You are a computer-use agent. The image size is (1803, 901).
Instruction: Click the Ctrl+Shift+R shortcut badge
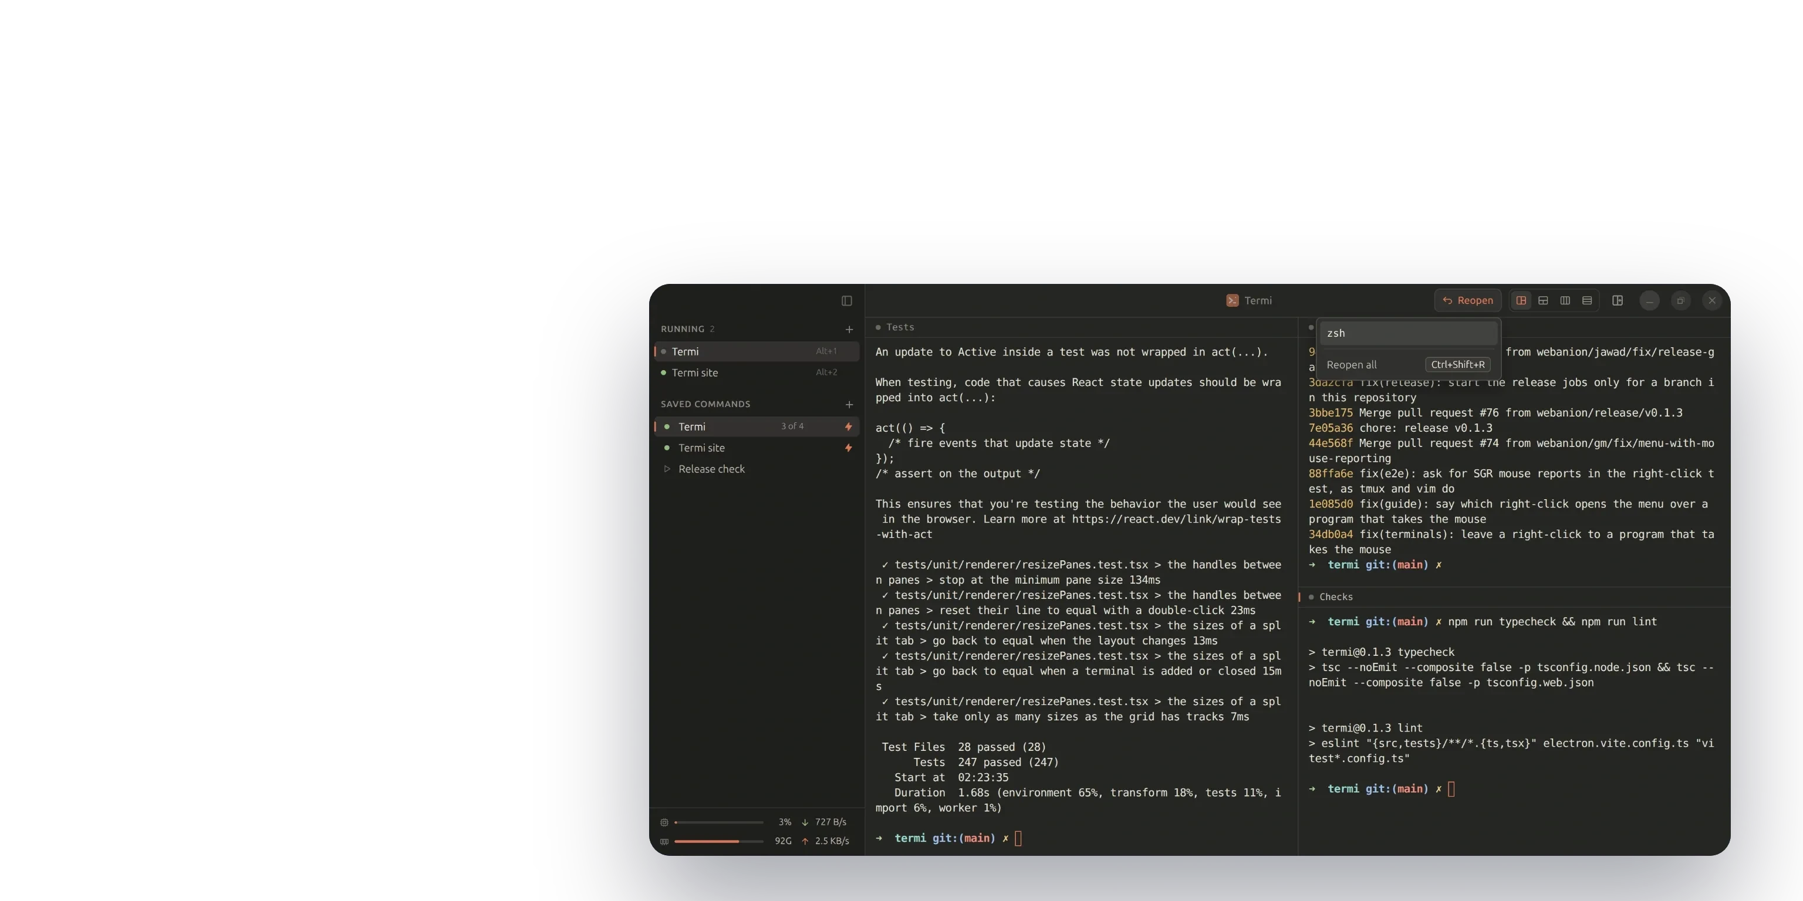pos(1458,365)
